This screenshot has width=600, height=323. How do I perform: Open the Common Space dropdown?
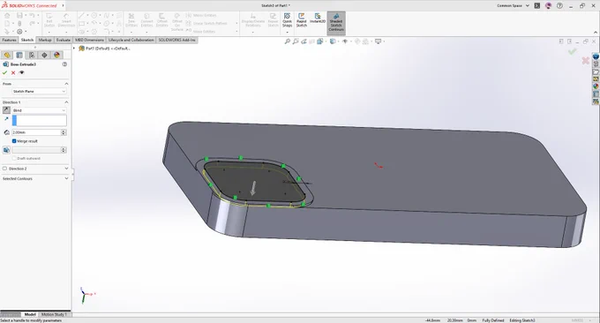pos(514,6)
